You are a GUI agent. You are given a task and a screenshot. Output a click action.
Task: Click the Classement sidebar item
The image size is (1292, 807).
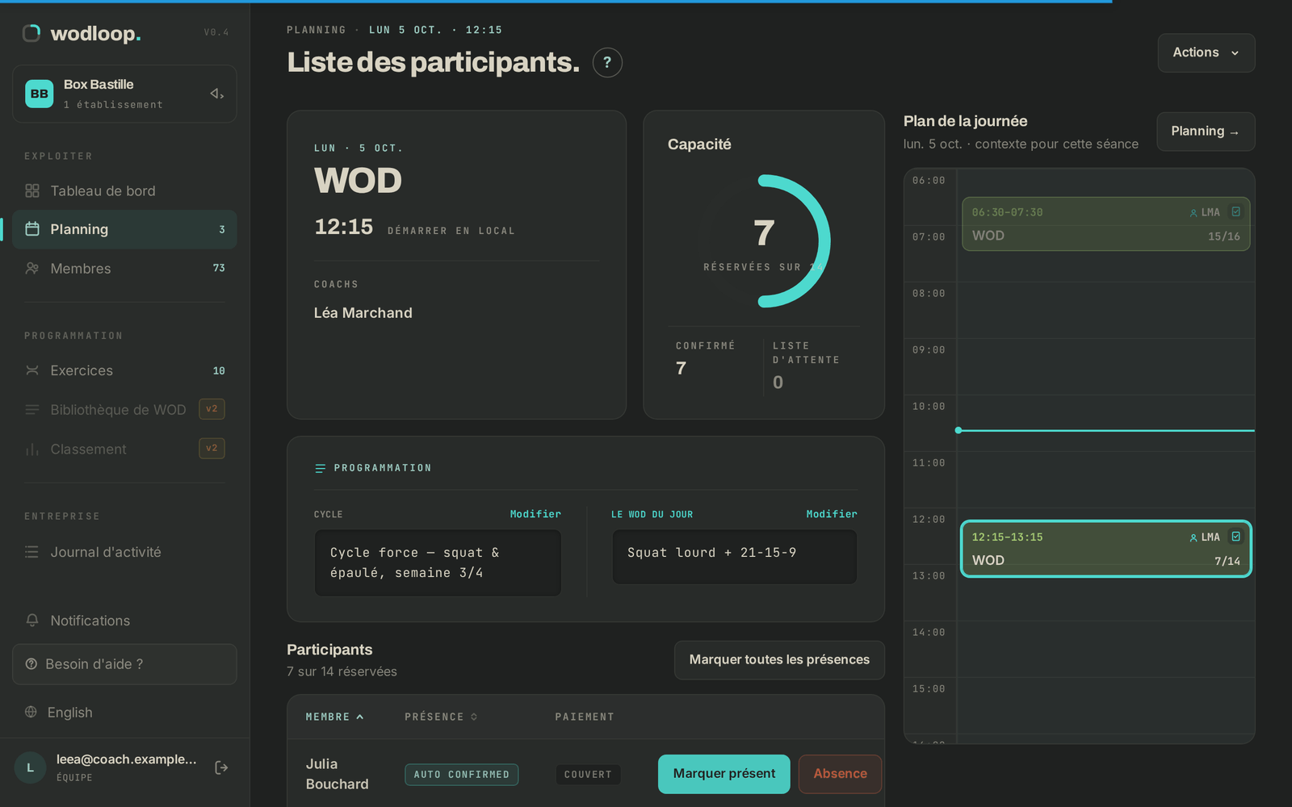coord(124,449)
